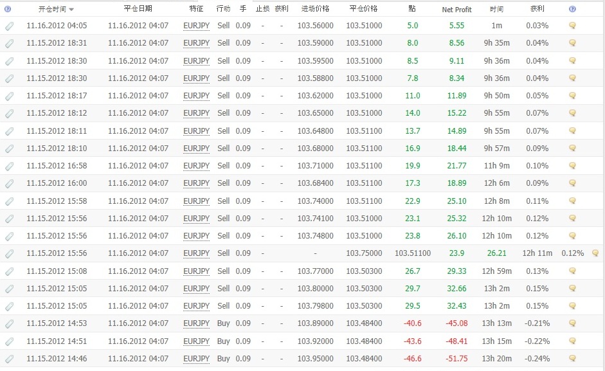This screenshot has height=371, width=605.
Task: Click the 进场价格 column header
Action: (x=315, y=8)
